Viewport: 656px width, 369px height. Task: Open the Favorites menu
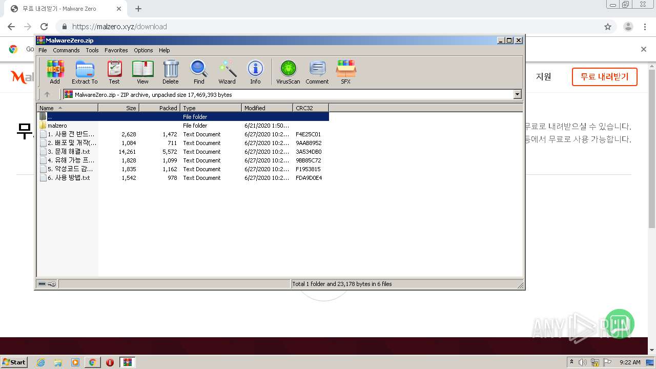[x=116, y=50]
